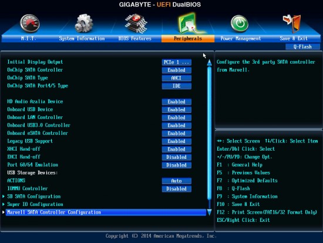The image size is (323, 243).
Task: Toggle EHCI Hand-off Disabled setting
Action: coord(177,157)
